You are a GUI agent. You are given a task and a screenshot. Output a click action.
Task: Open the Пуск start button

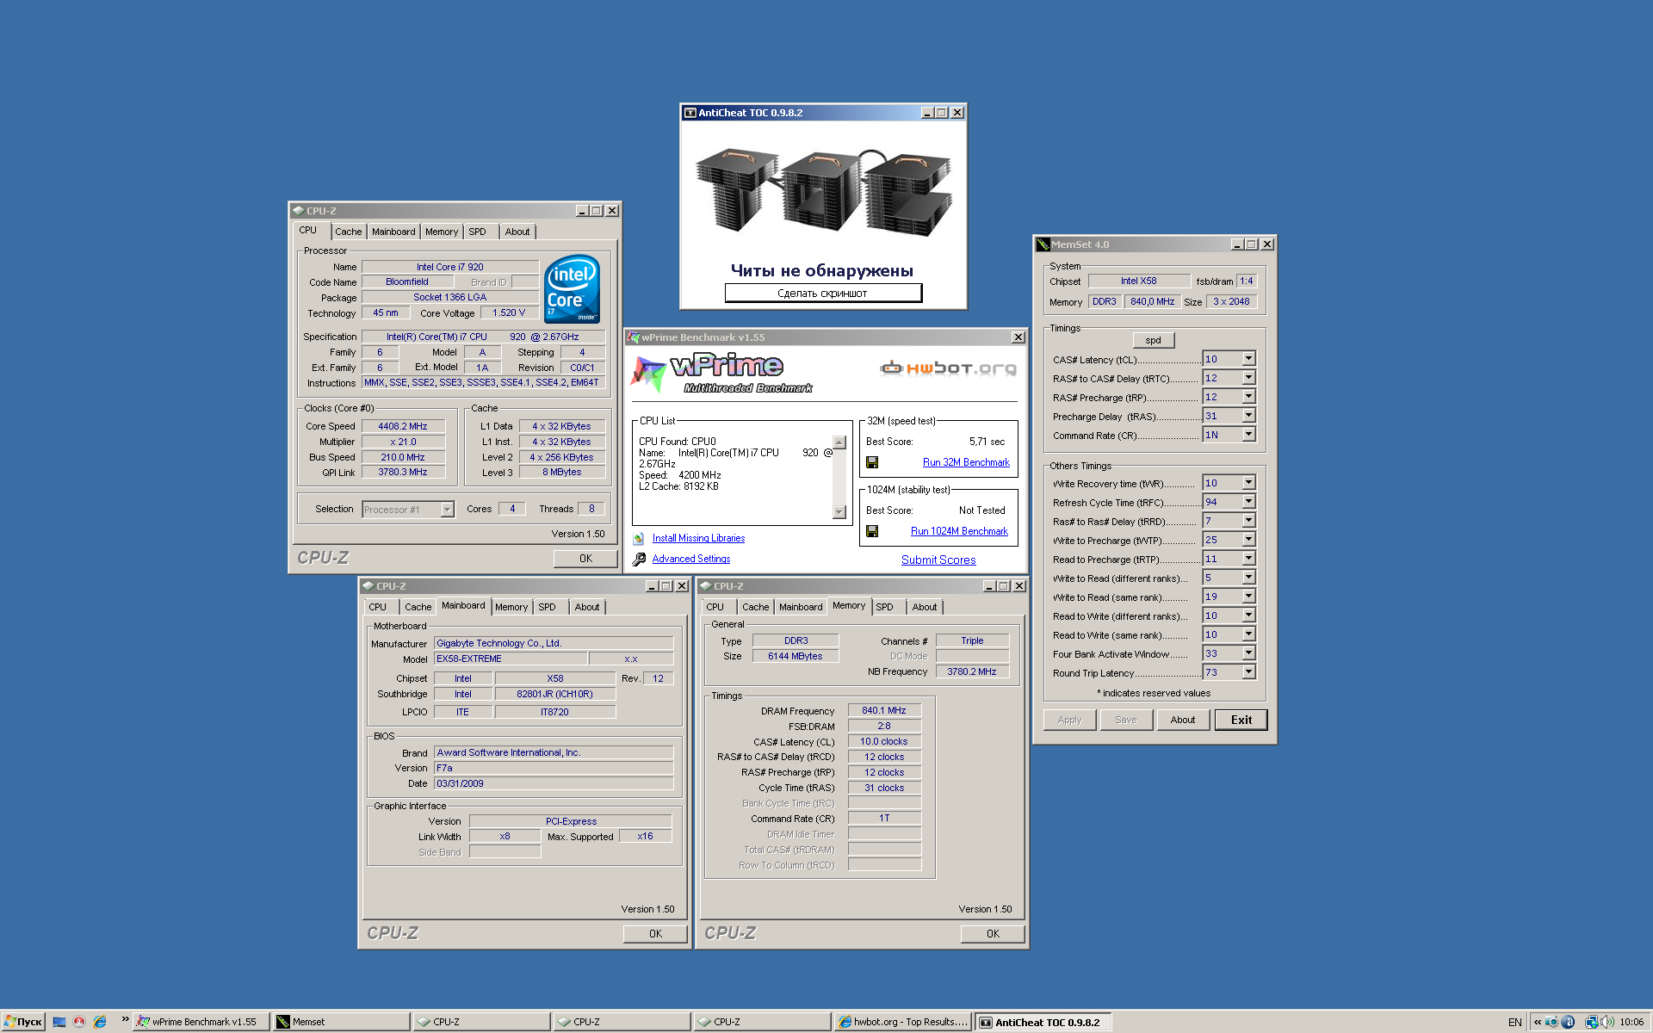(23, 1022)
